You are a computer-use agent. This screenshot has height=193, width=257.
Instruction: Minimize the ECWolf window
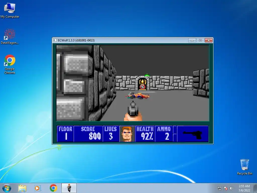click(x=192, y=40)
